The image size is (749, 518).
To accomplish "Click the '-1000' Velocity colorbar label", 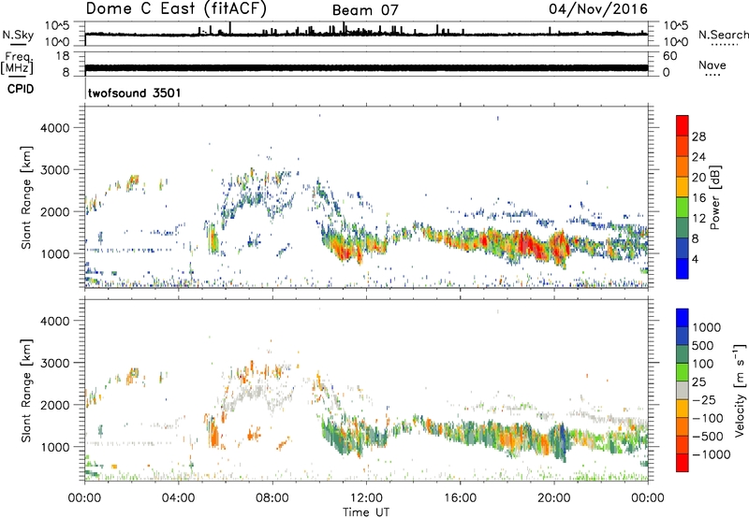I will point(711,454).
